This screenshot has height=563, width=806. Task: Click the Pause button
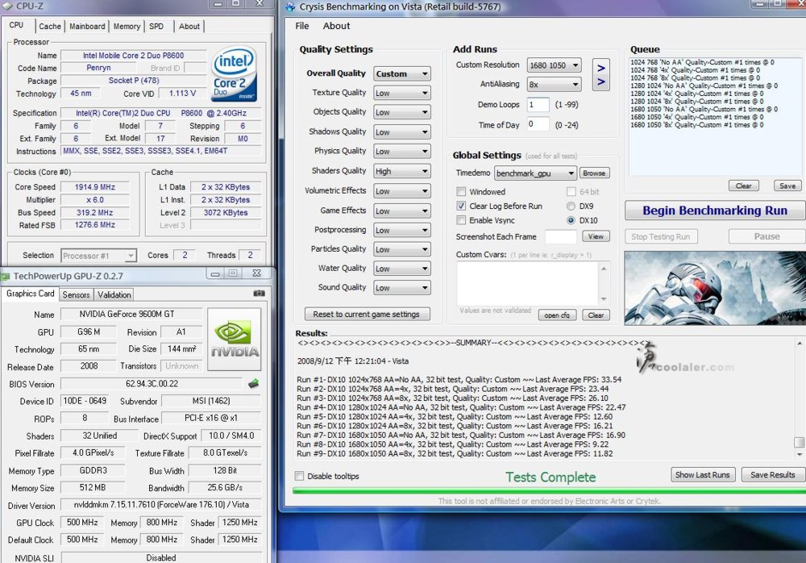(767, 236)
